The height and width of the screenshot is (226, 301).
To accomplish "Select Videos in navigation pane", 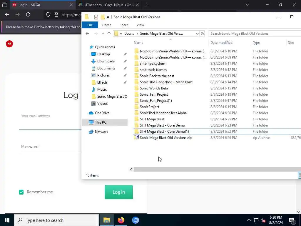I will tap(102, 104).
